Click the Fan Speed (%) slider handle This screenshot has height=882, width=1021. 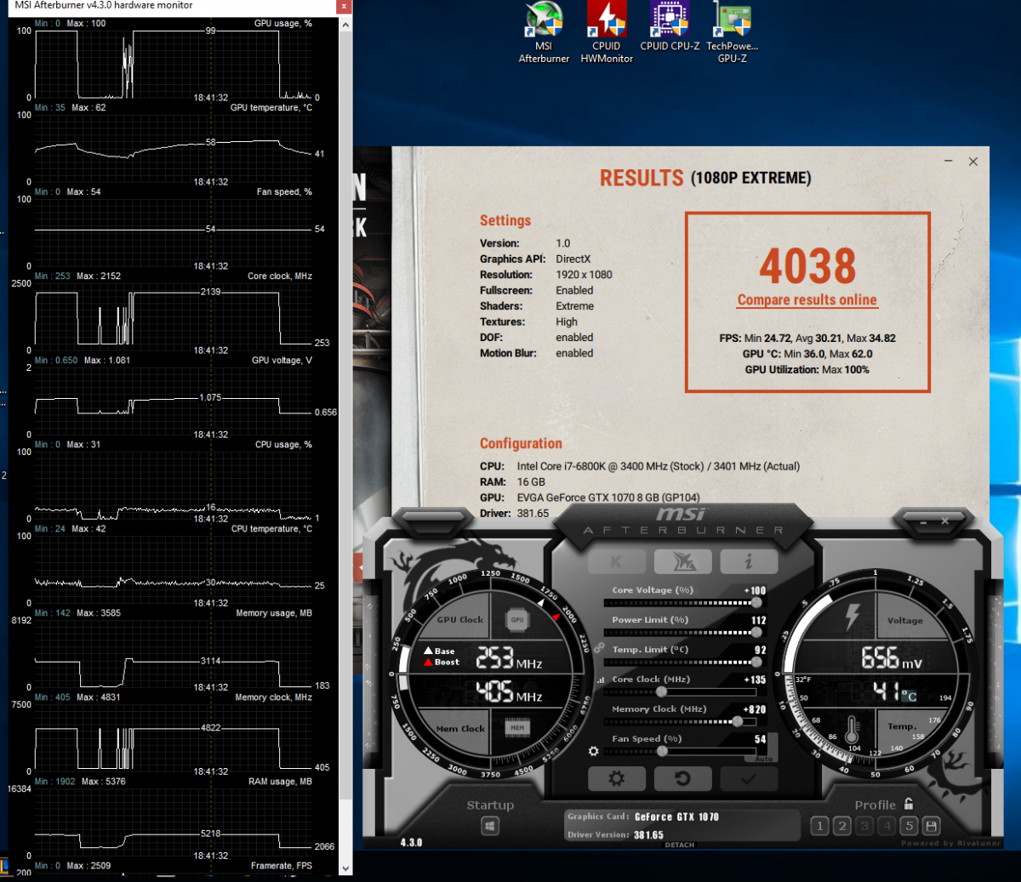[662, 751]
